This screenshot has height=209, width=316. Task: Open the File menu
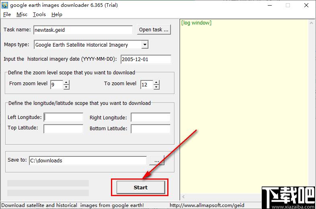coord(7,14)
